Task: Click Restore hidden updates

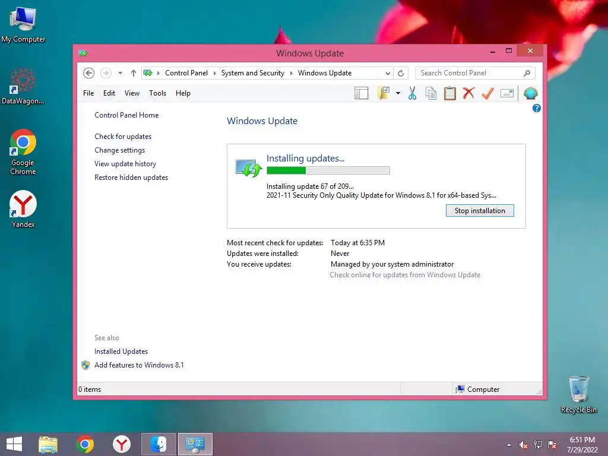Action: click(131, 177)
